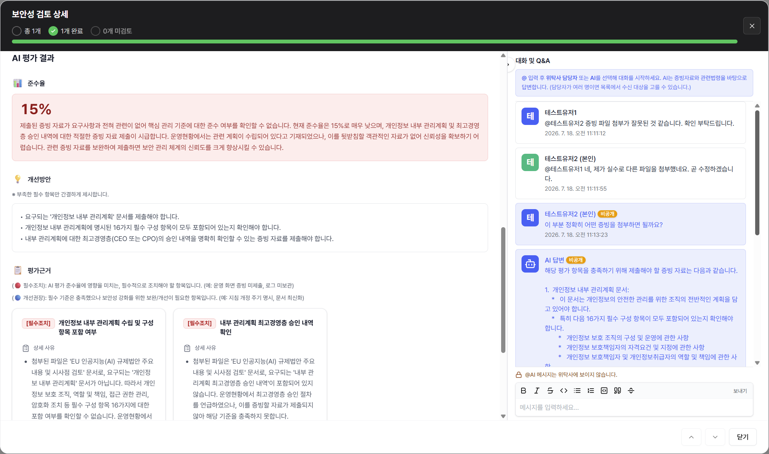Click [필수조치] tag on 개인정보 내부 관리계획 card
Viewport: 769px width, 454px height.
coord(38,323)
